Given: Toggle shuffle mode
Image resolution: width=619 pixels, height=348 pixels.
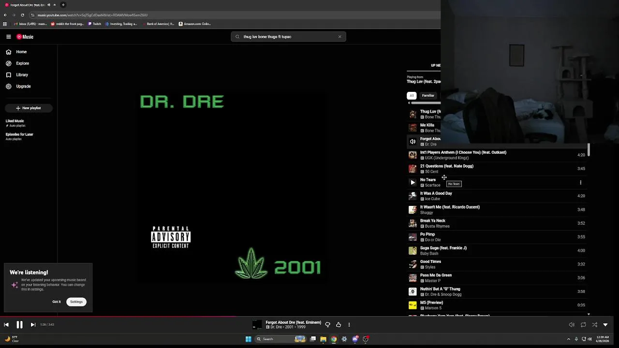Looking at the screenshot, I should (594, 325).
